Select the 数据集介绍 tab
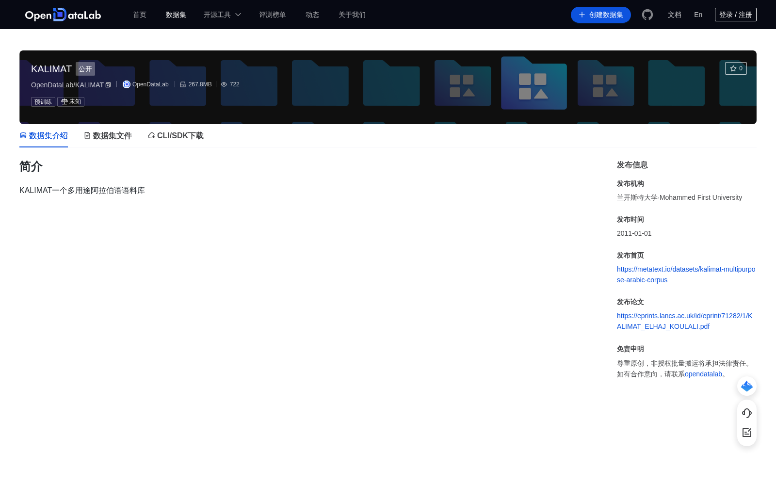Image resolution: width=776 pixels, height=485 pixels. pyautogui.click(x=44, y=136)
